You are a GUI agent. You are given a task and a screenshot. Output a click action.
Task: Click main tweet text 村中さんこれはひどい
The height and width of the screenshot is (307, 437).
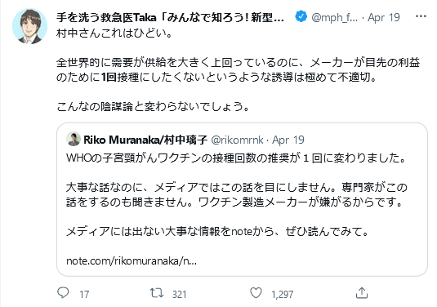(x=114, y=33)
